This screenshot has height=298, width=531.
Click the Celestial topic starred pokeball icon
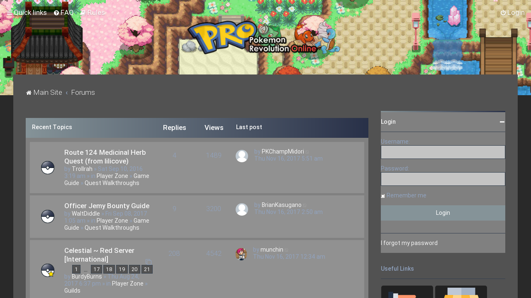click(x=48, y=270)
